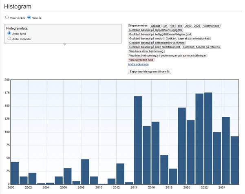Click the 'Histogram' page heading

tap(18, 7)
